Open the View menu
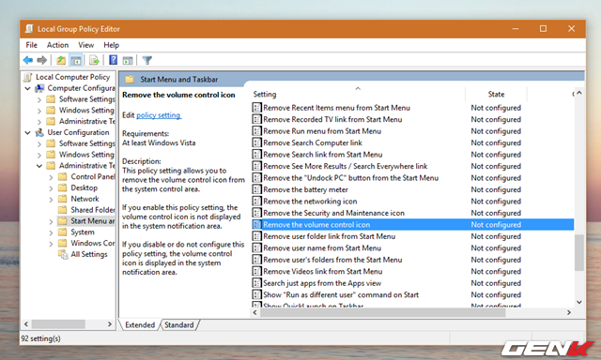Image resolution: width=601 pixels, height=360 pixels. 85,45
